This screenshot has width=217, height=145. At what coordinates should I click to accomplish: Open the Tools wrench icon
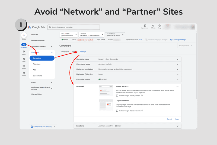(24, 59)
